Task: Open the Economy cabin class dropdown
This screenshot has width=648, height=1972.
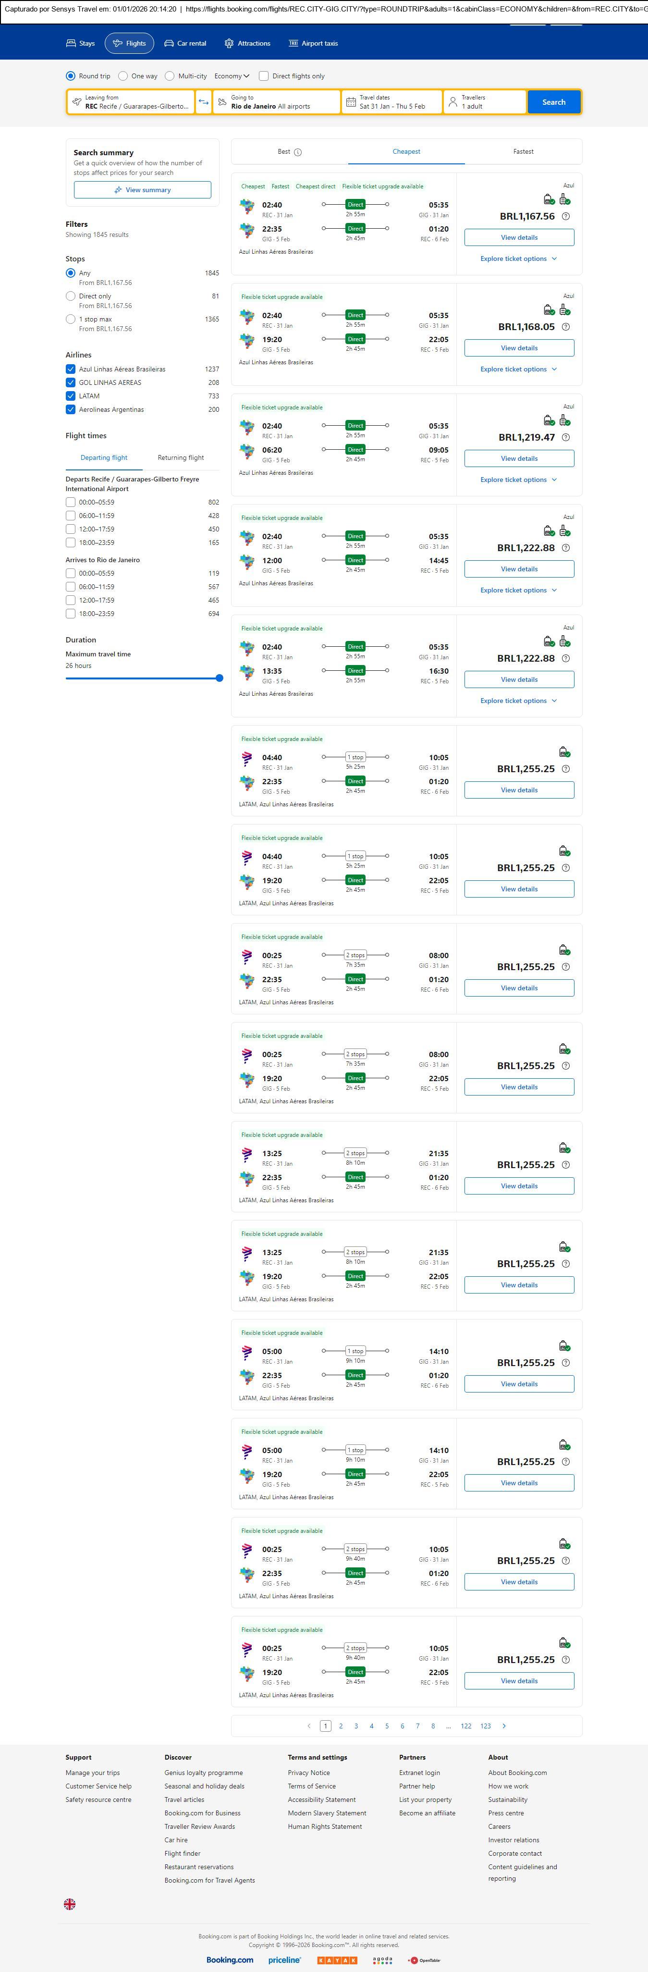Action: click(x=232, y=76)
